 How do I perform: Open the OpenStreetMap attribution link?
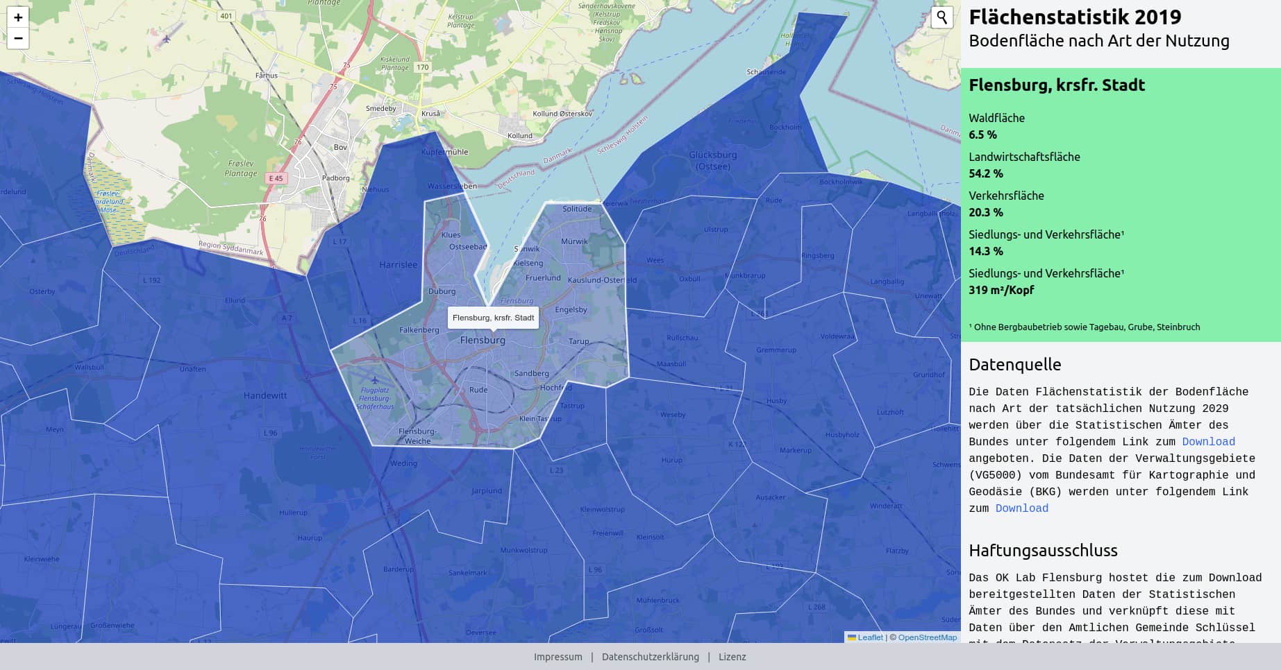click(927, 637)
